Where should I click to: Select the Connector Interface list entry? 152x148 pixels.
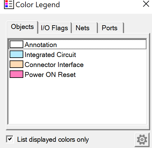point(77,64)
